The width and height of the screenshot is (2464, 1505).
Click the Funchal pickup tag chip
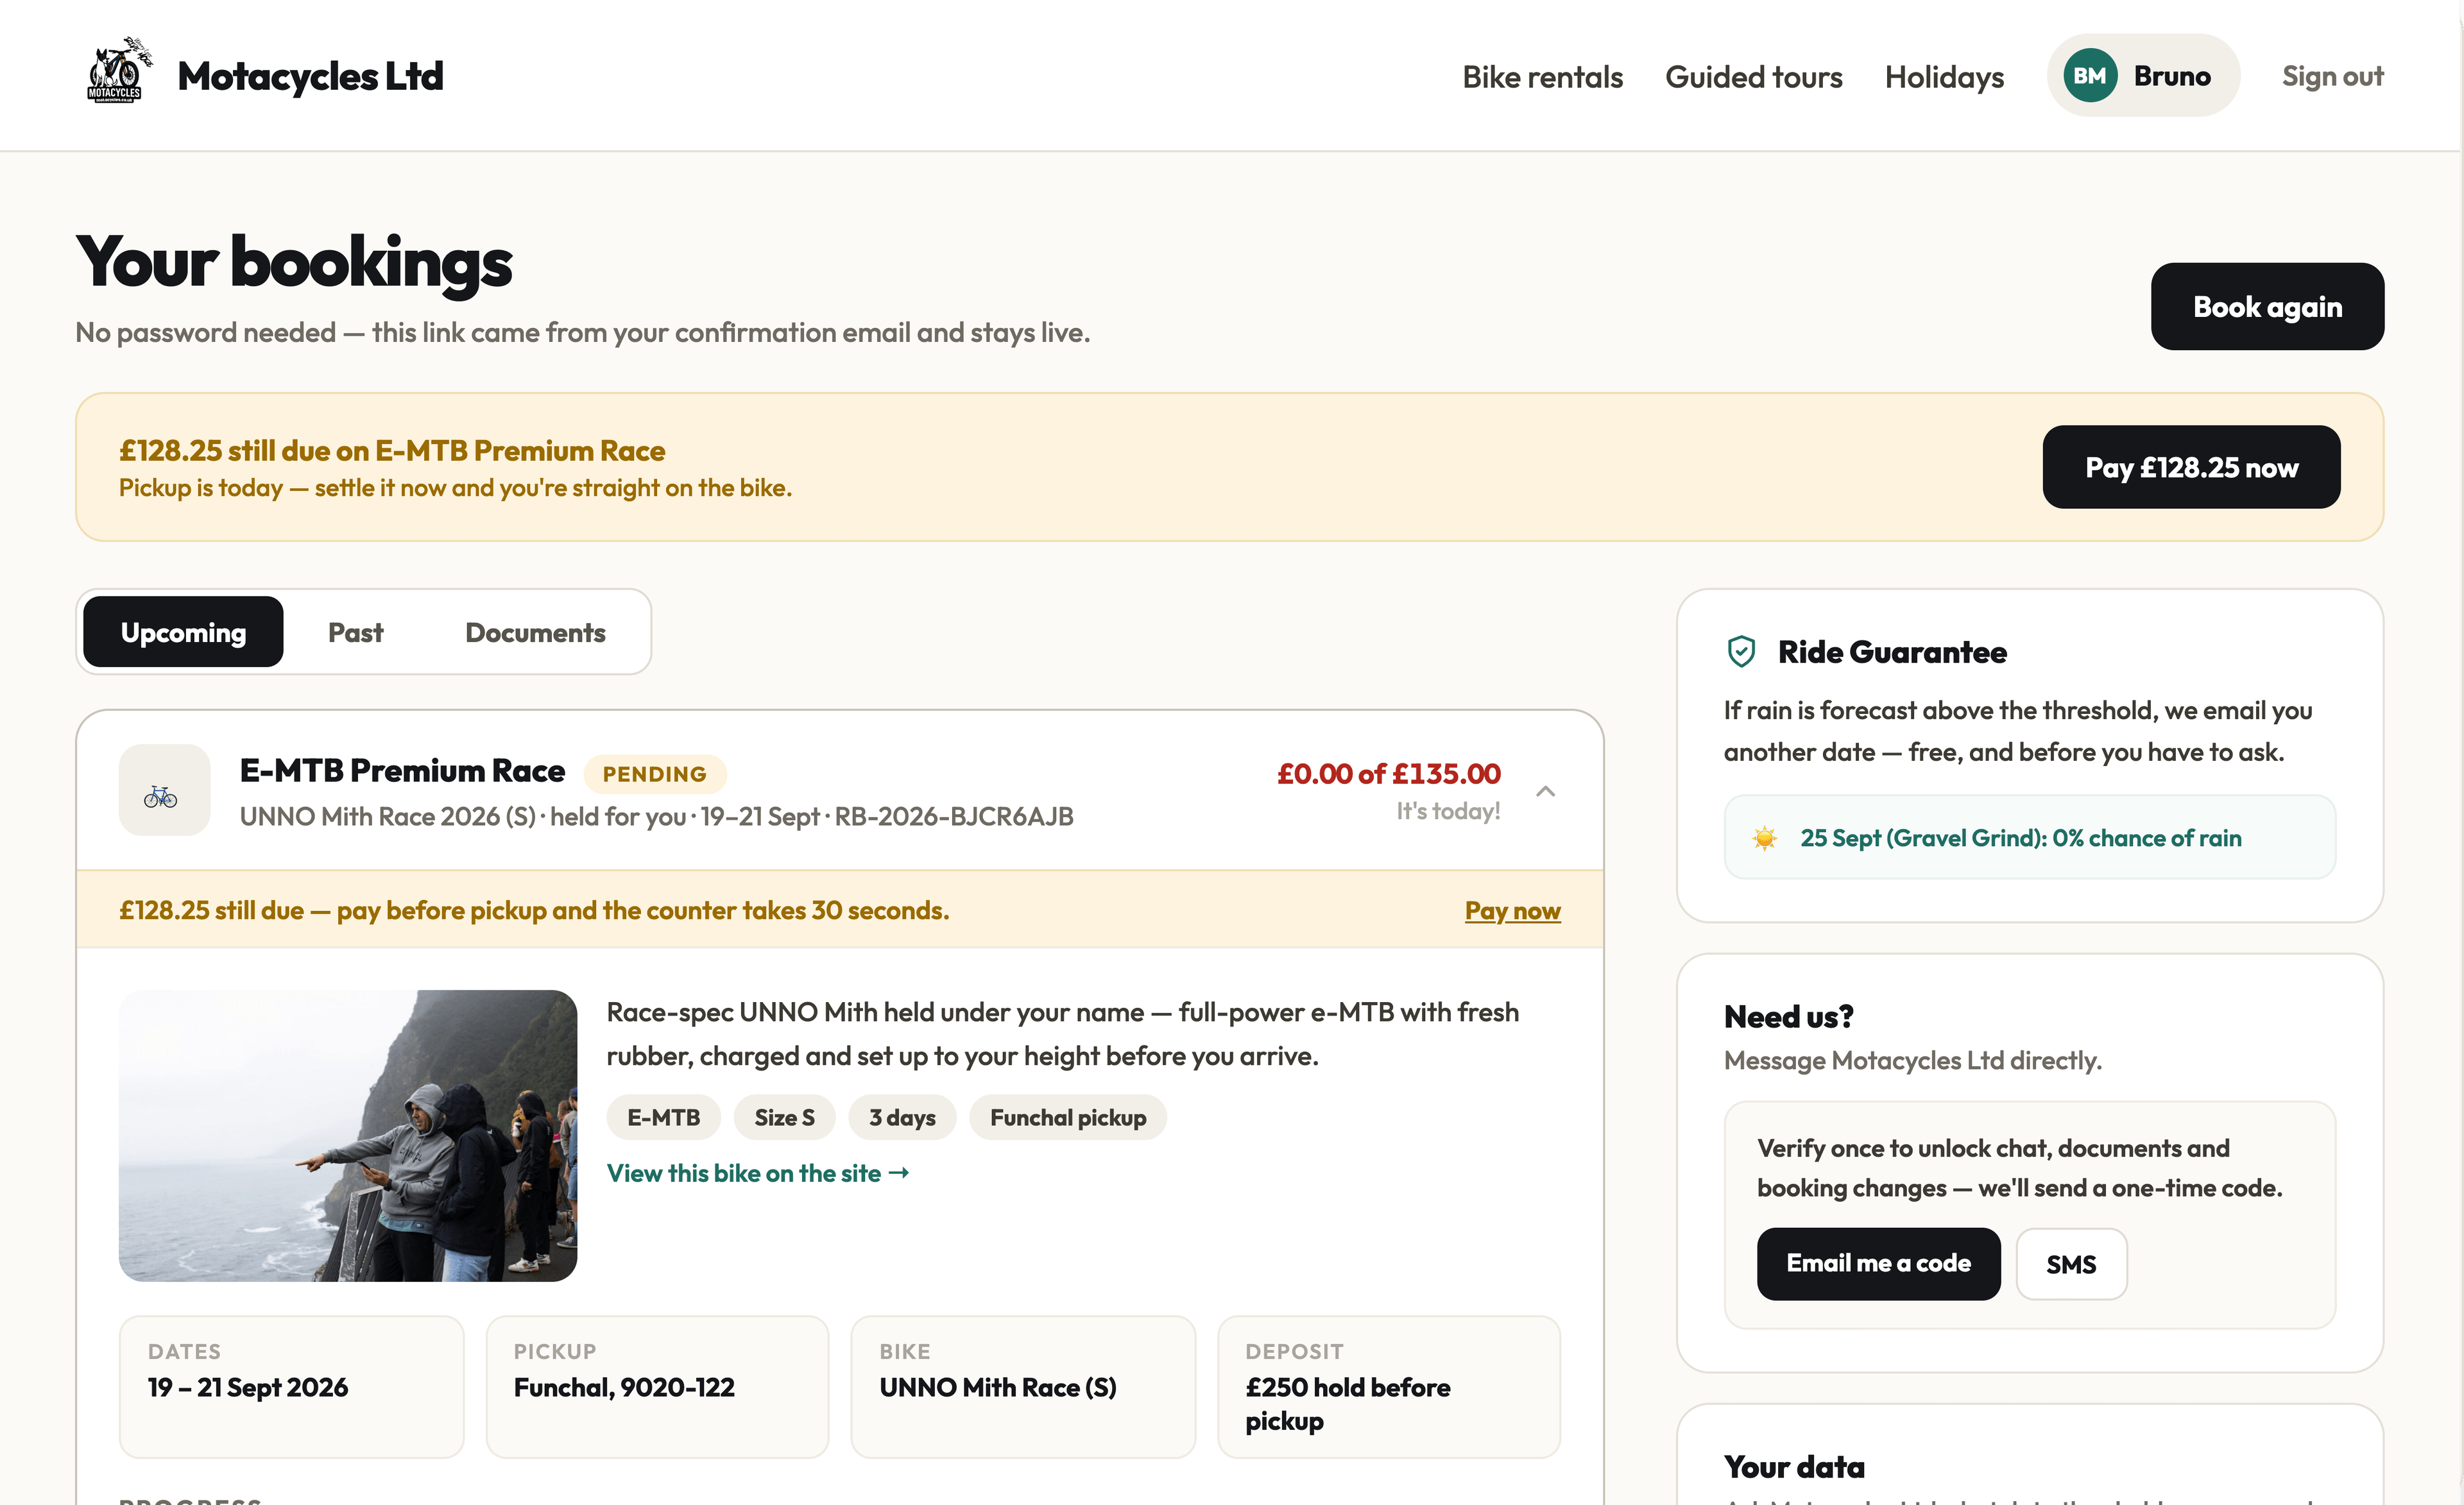[1068, 1117]
